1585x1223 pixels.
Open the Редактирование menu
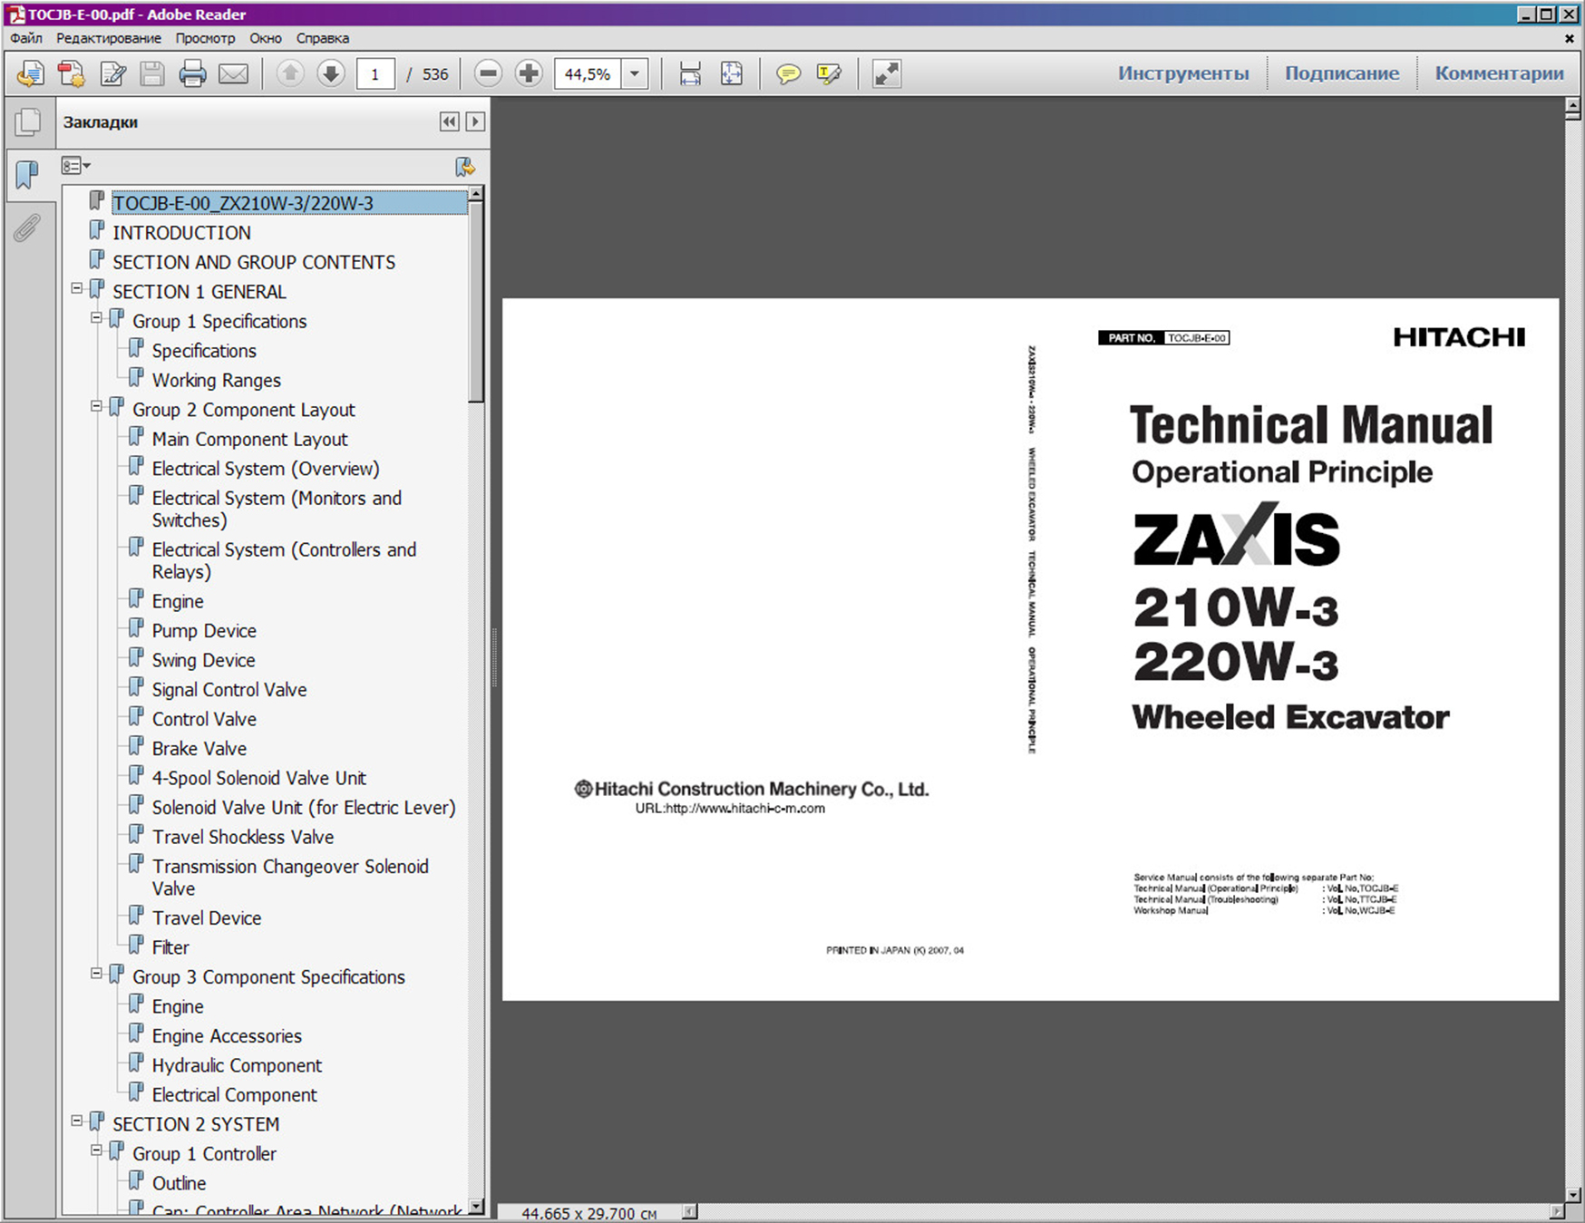point(108,38)
